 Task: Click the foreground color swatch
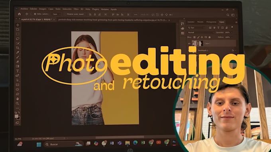click(16, 116)
